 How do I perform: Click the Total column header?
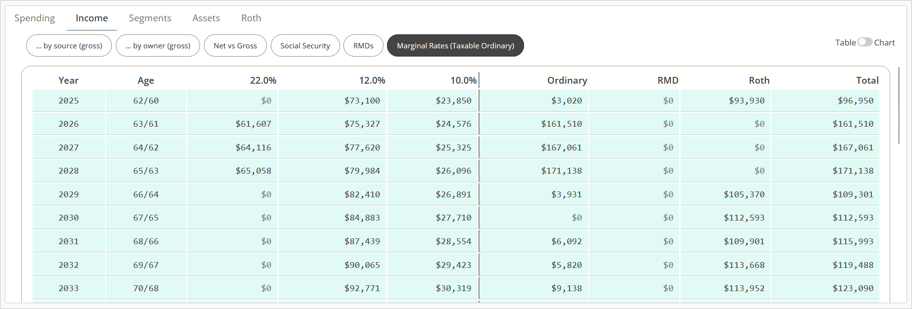(866, 80)
